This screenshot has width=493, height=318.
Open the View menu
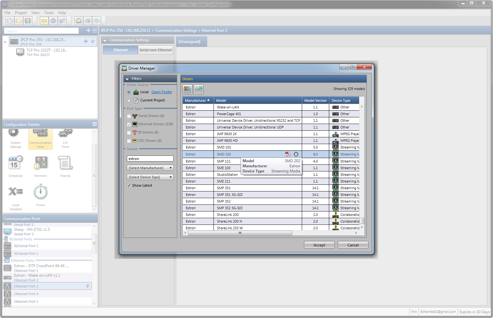click(35, 13)
